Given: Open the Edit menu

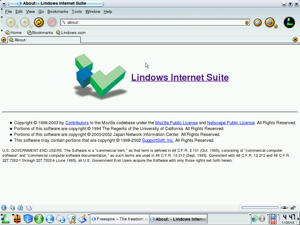Looking at the screenshot, I should click(x=19, y=11).
